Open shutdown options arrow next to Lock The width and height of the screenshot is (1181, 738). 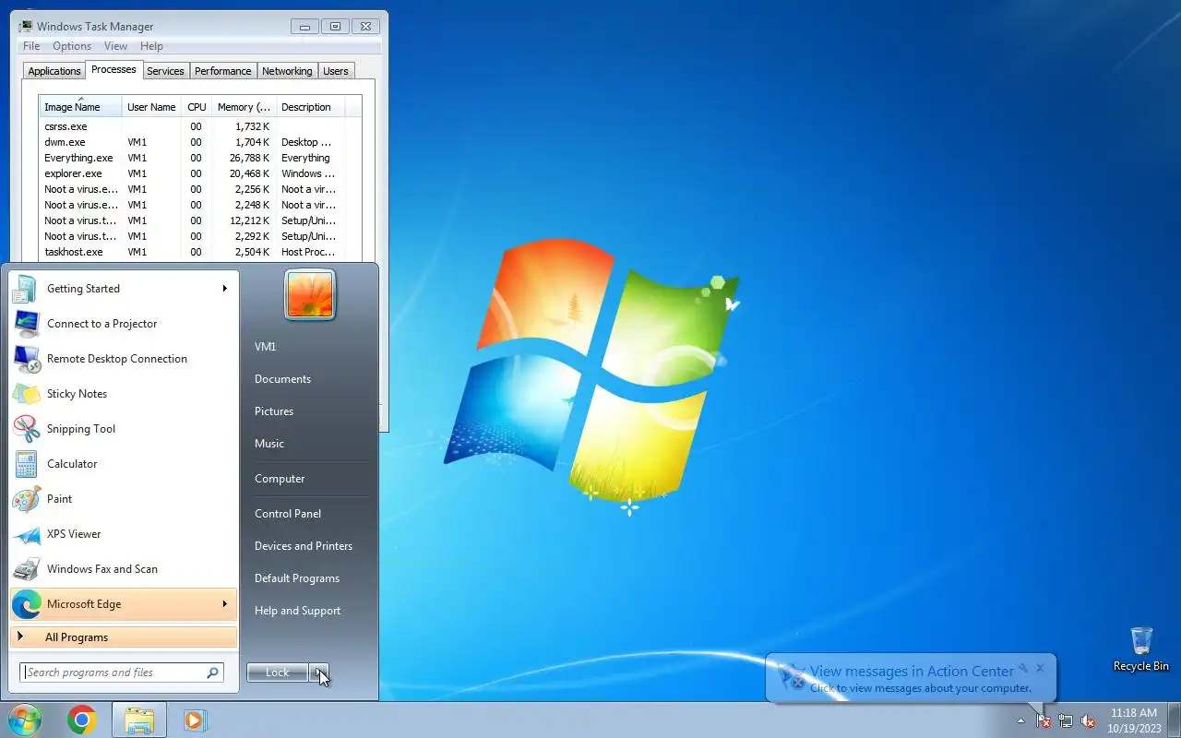(319, 673)
